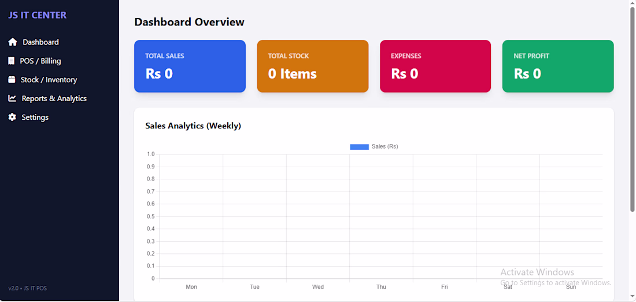Click the POS / Billing receipt icon

[x=12, y=61]
